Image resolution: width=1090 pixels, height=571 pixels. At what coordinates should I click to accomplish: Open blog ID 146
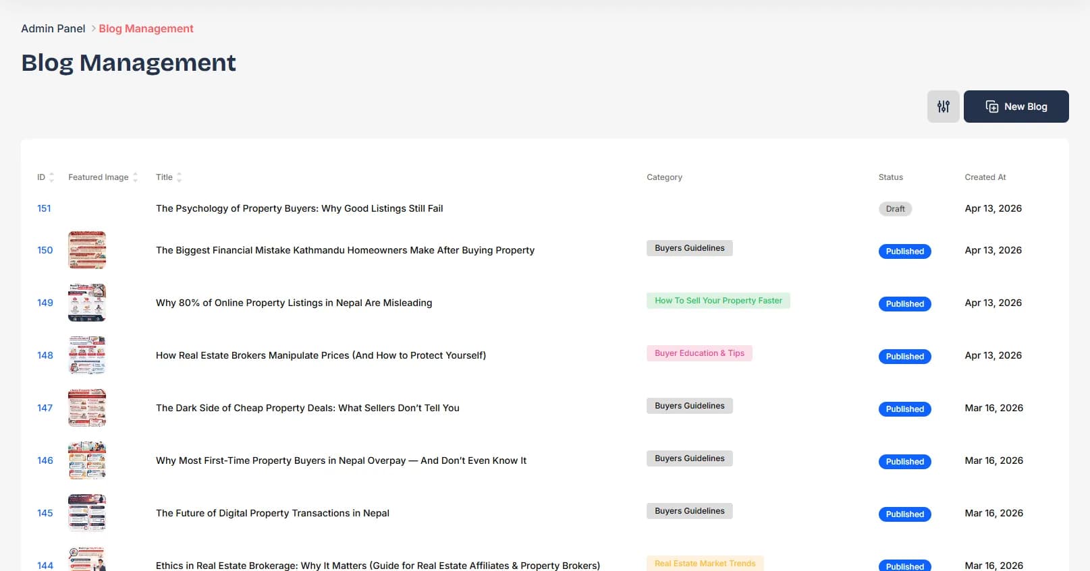tap(45, 460)
